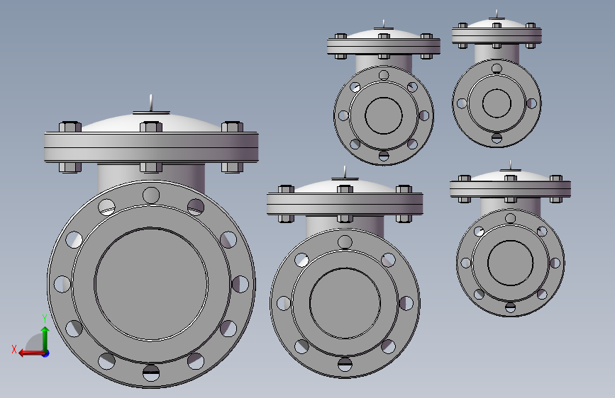Screen dimensions: 615x398
Task: Click the red X axis arrow of the triad
Action: [x=31, y=353]
